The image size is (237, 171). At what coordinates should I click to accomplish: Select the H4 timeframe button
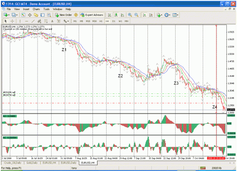click(107, 21)
